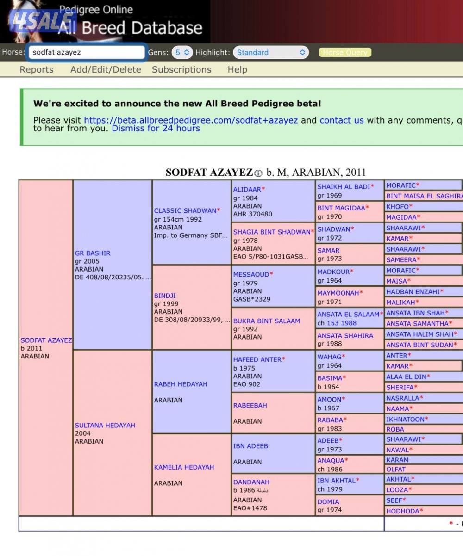Open the Subscriptions menu
This screenshot has width=463, height=556.
[181, 69]
